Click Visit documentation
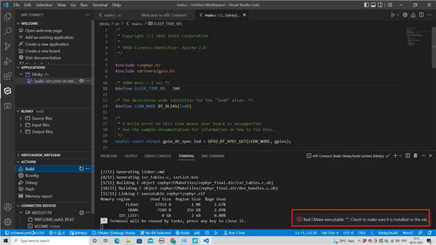 [x=43, y=58]
